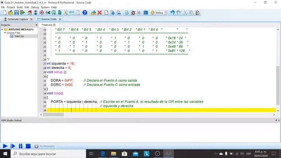Select the *main.ino editor tab
Image resolution: width=281 pixels, height=158 pixels.
tap(47, 25)
